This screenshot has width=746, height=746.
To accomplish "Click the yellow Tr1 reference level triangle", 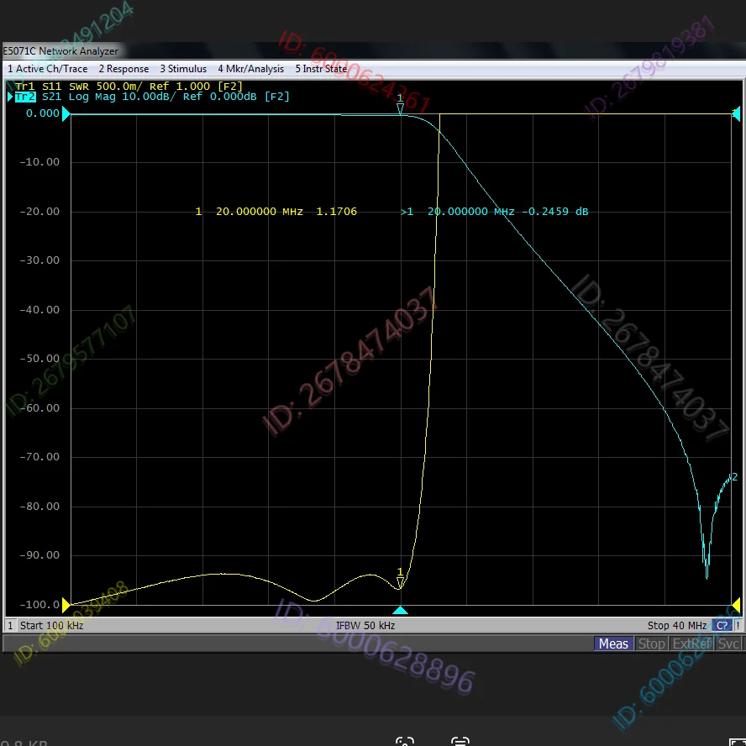I will pyautogui.click(x=66, y=604).
